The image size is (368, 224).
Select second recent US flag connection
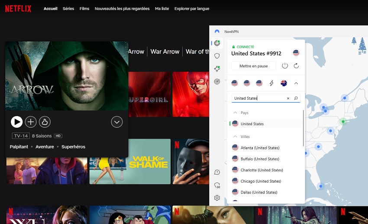[247, 83]
